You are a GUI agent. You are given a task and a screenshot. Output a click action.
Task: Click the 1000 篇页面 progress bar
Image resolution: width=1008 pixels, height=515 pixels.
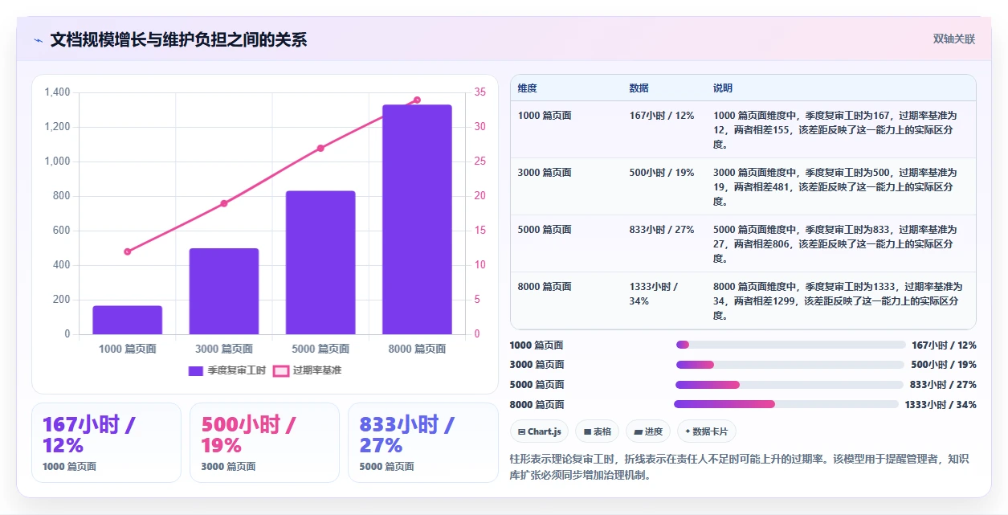pyautogui.click(x=791, y=345)
